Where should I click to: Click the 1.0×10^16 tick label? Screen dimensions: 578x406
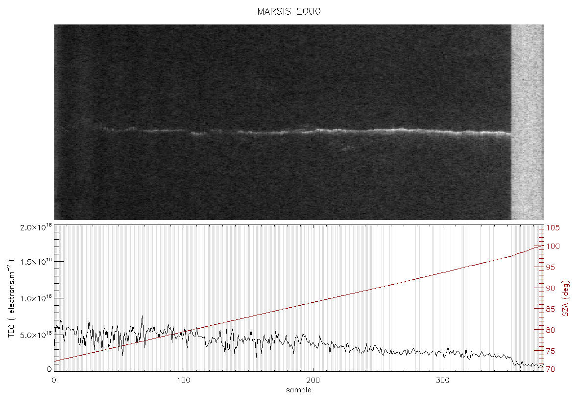[x=36, y=298]
